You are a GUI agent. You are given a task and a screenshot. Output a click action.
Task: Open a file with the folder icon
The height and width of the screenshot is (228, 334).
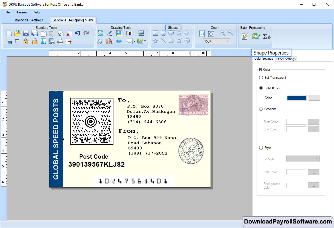pos(17,33)
